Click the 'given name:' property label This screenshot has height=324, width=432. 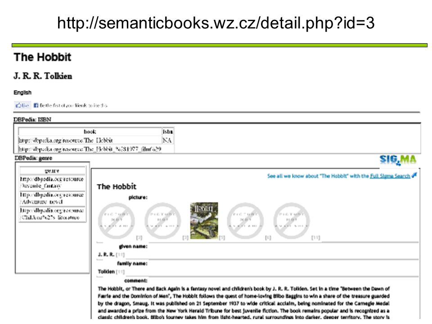133,246
